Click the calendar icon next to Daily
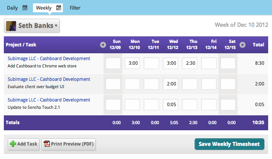Viewport: 272px width, 159px height. pos(25,8)
